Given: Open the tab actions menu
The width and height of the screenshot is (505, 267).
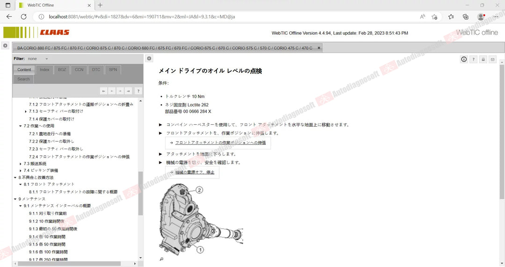Looking at the screenshot, I should 8,5.
